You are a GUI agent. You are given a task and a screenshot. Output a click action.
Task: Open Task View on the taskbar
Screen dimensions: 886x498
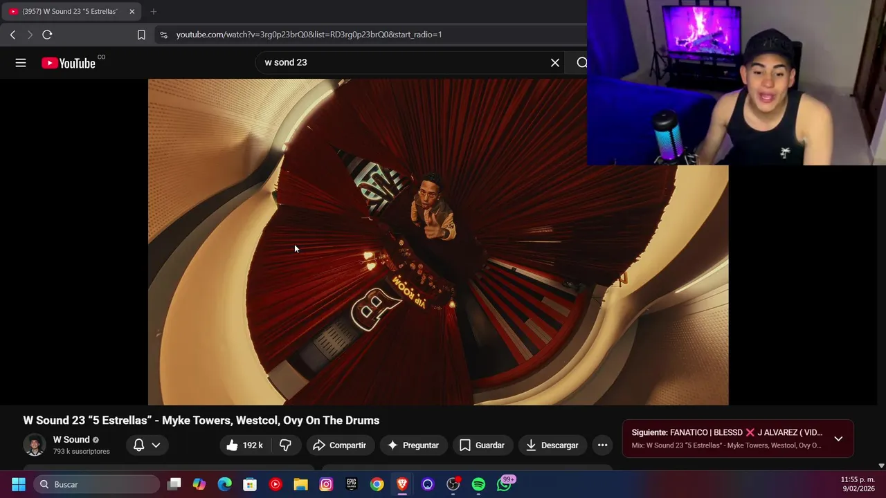pos(174,484)
